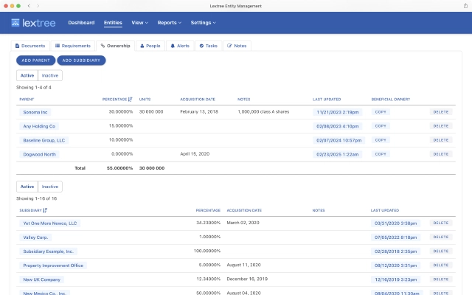Click COPY in Any Holding Co row
The image size is (472, 295).
381,126
